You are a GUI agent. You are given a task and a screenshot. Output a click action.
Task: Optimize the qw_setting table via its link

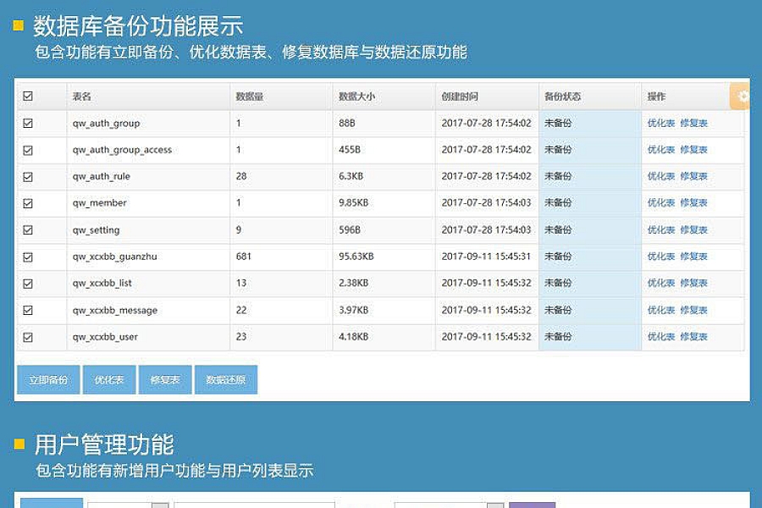pyautogui.click(x=661, y=230)
